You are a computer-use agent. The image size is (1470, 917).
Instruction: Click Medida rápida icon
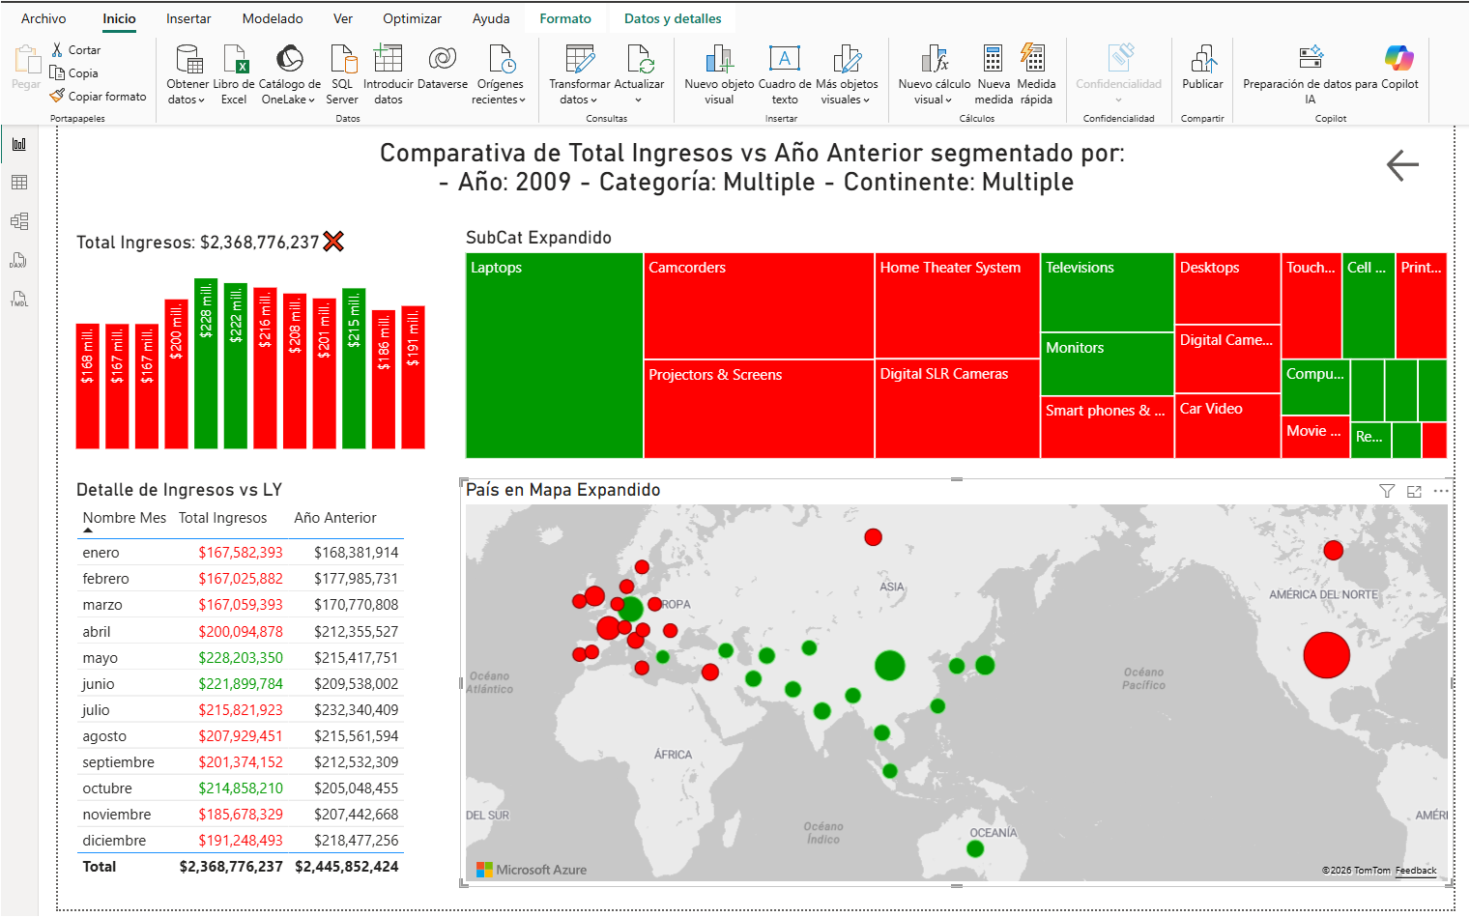coord(1033,58)
